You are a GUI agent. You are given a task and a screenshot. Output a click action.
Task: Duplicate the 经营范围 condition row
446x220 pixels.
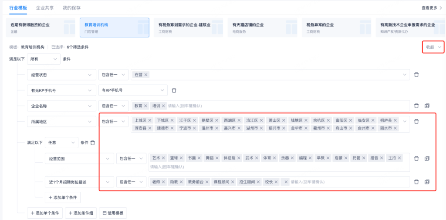pos(427,159)
